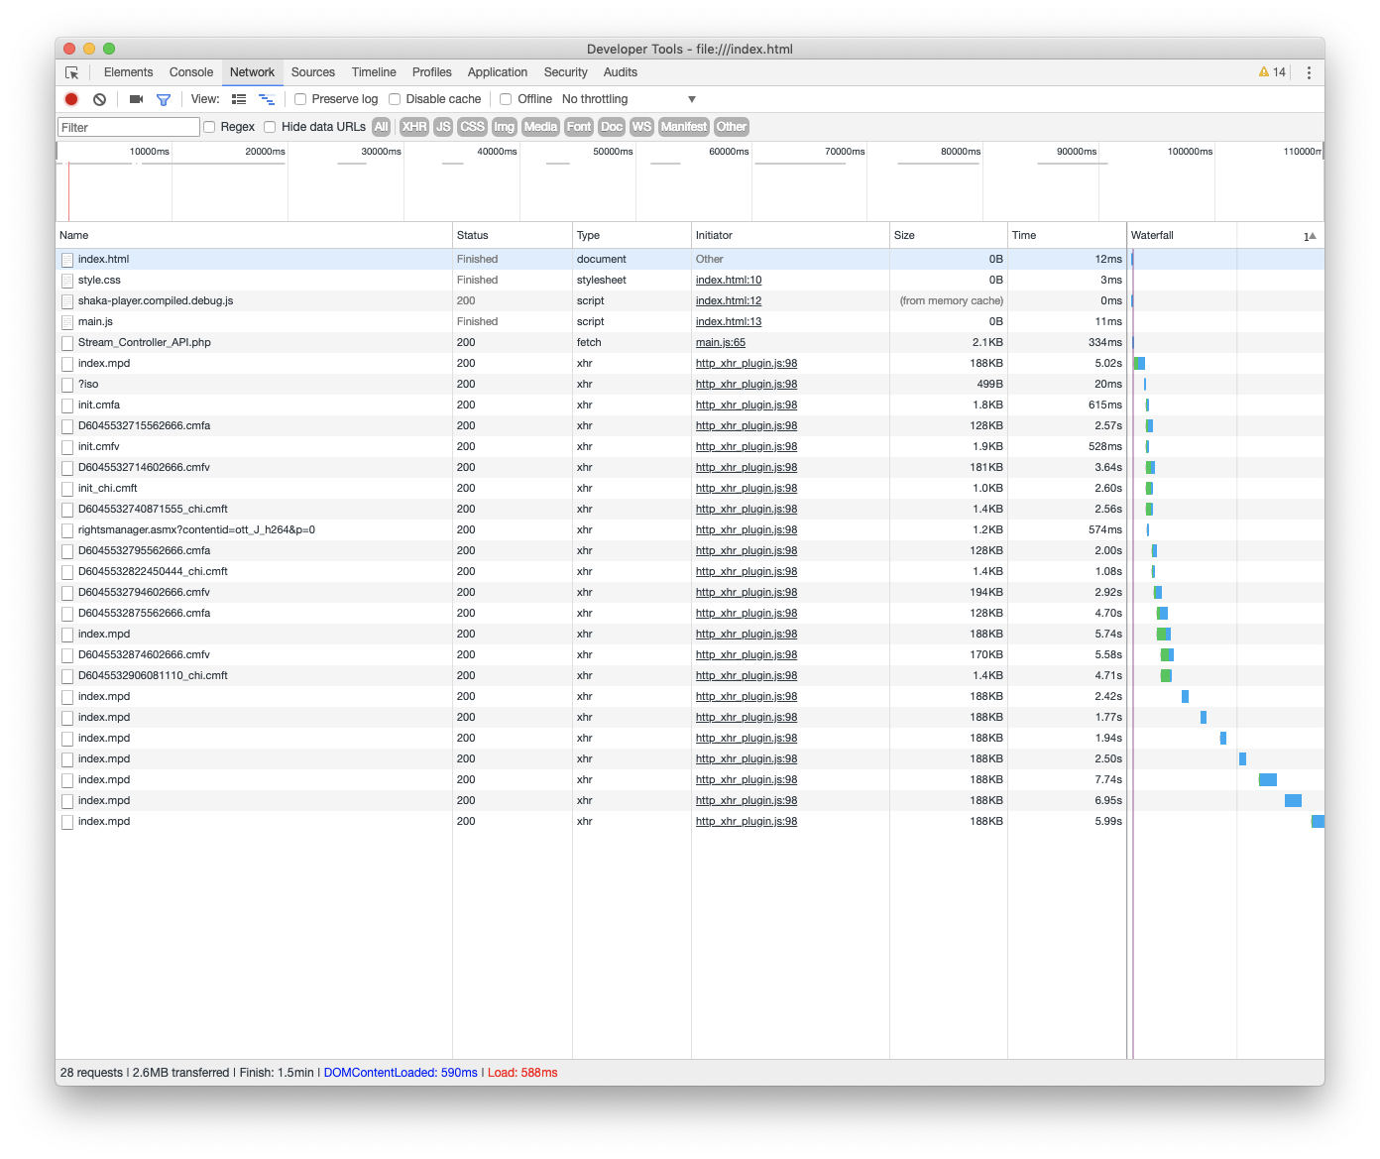The height and width of the screenshot is (1159, 1380).
Task: Select the D6045532715562666.cmfa request
Action: tap(690, 426)
